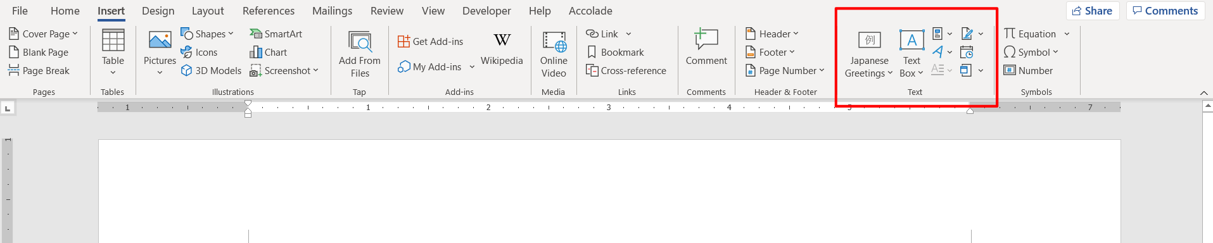The height and width of the screenshot is (243, 1213).
Task: Insert a Link
Action: tap(602, 34)
